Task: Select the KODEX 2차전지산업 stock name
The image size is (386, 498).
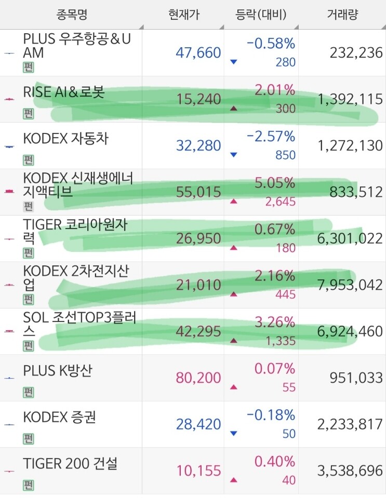Action: click(x=76, y=278)
